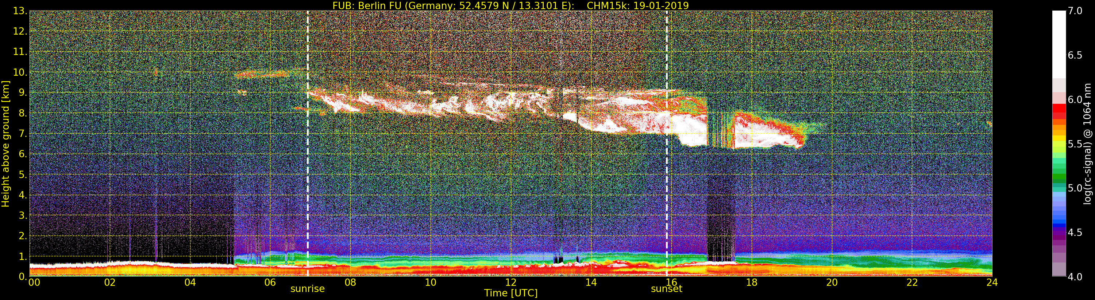Click time-axis tick label "16"
The height and width of the screenshot is (300, 1095).
point(671,282)
